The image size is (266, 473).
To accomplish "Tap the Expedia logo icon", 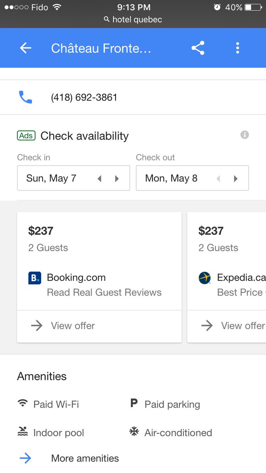I will tap(205, 278).
